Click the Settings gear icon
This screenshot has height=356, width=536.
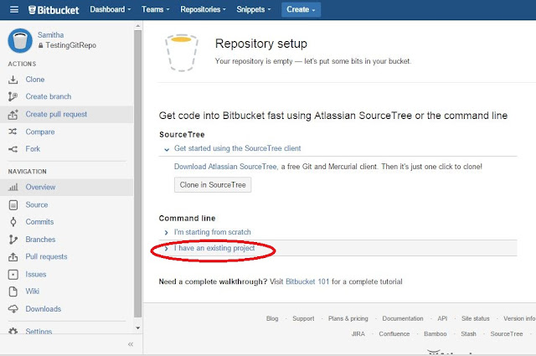pyautogui.click(x=13, y=331)
